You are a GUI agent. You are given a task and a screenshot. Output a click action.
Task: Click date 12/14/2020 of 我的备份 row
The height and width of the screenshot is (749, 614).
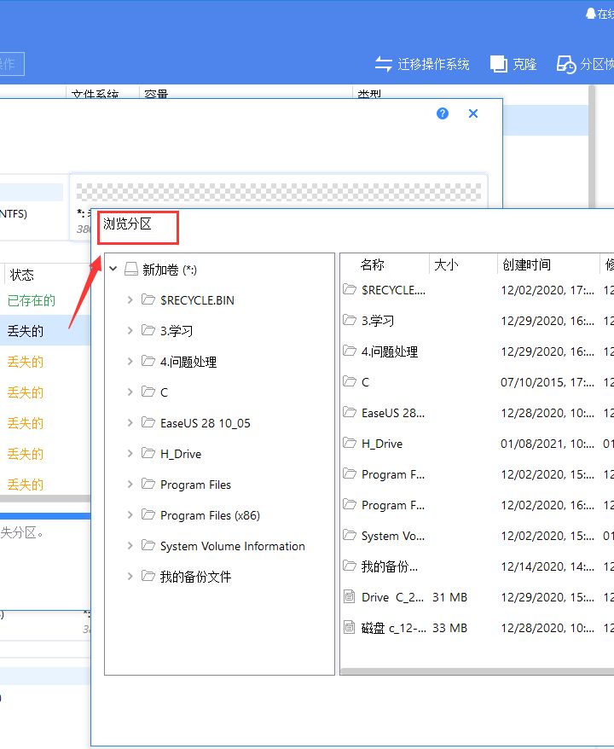(x=547, y=566)
